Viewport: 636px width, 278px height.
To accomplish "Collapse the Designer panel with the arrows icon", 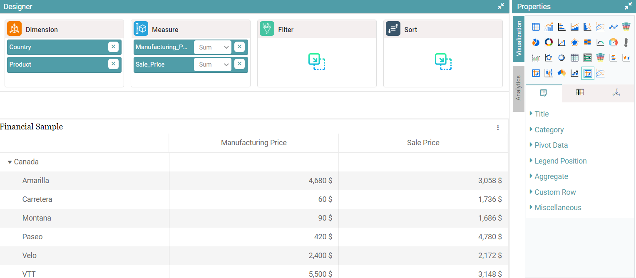I will (501, 7).
